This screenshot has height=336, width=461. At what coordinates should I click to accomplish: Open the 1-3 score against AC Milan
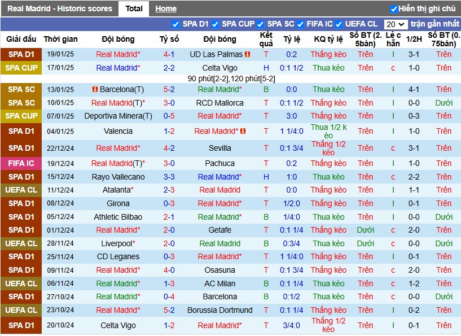pos(169,283)
